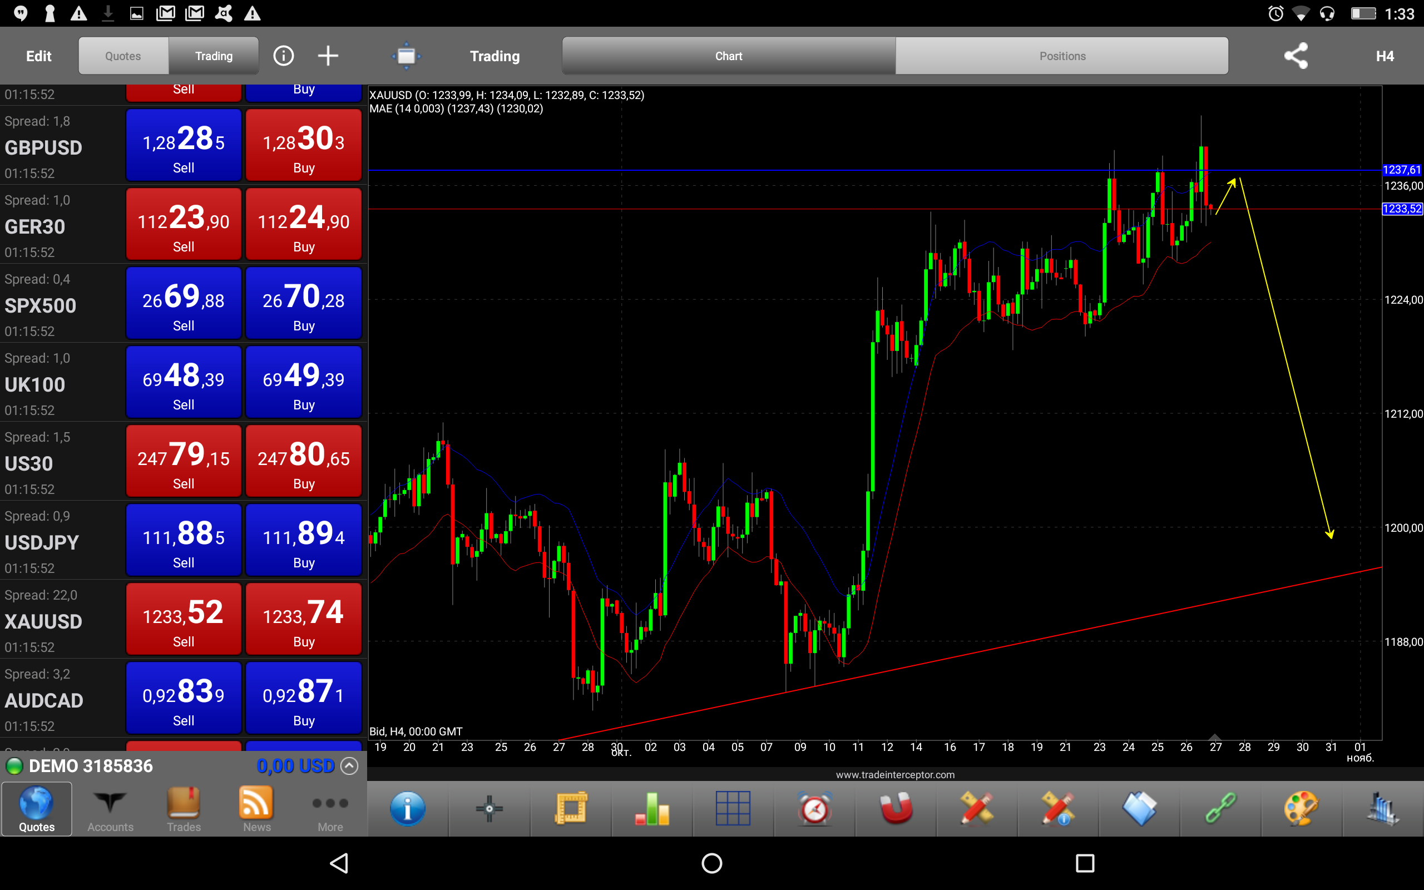This screenshot has height=890, width=1424.
Task: Select the pencil and ruler drawing tool
Action: click(x=977, y=808)
